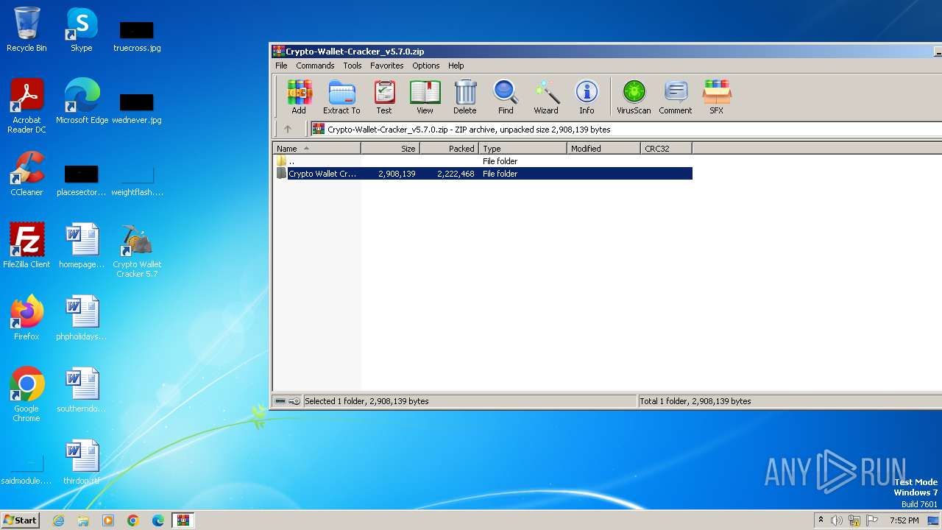Launch the Wizard tool in WinRAR
This screenshot has width=942, height=530.
pyautogui.click(x=546, y=97)
